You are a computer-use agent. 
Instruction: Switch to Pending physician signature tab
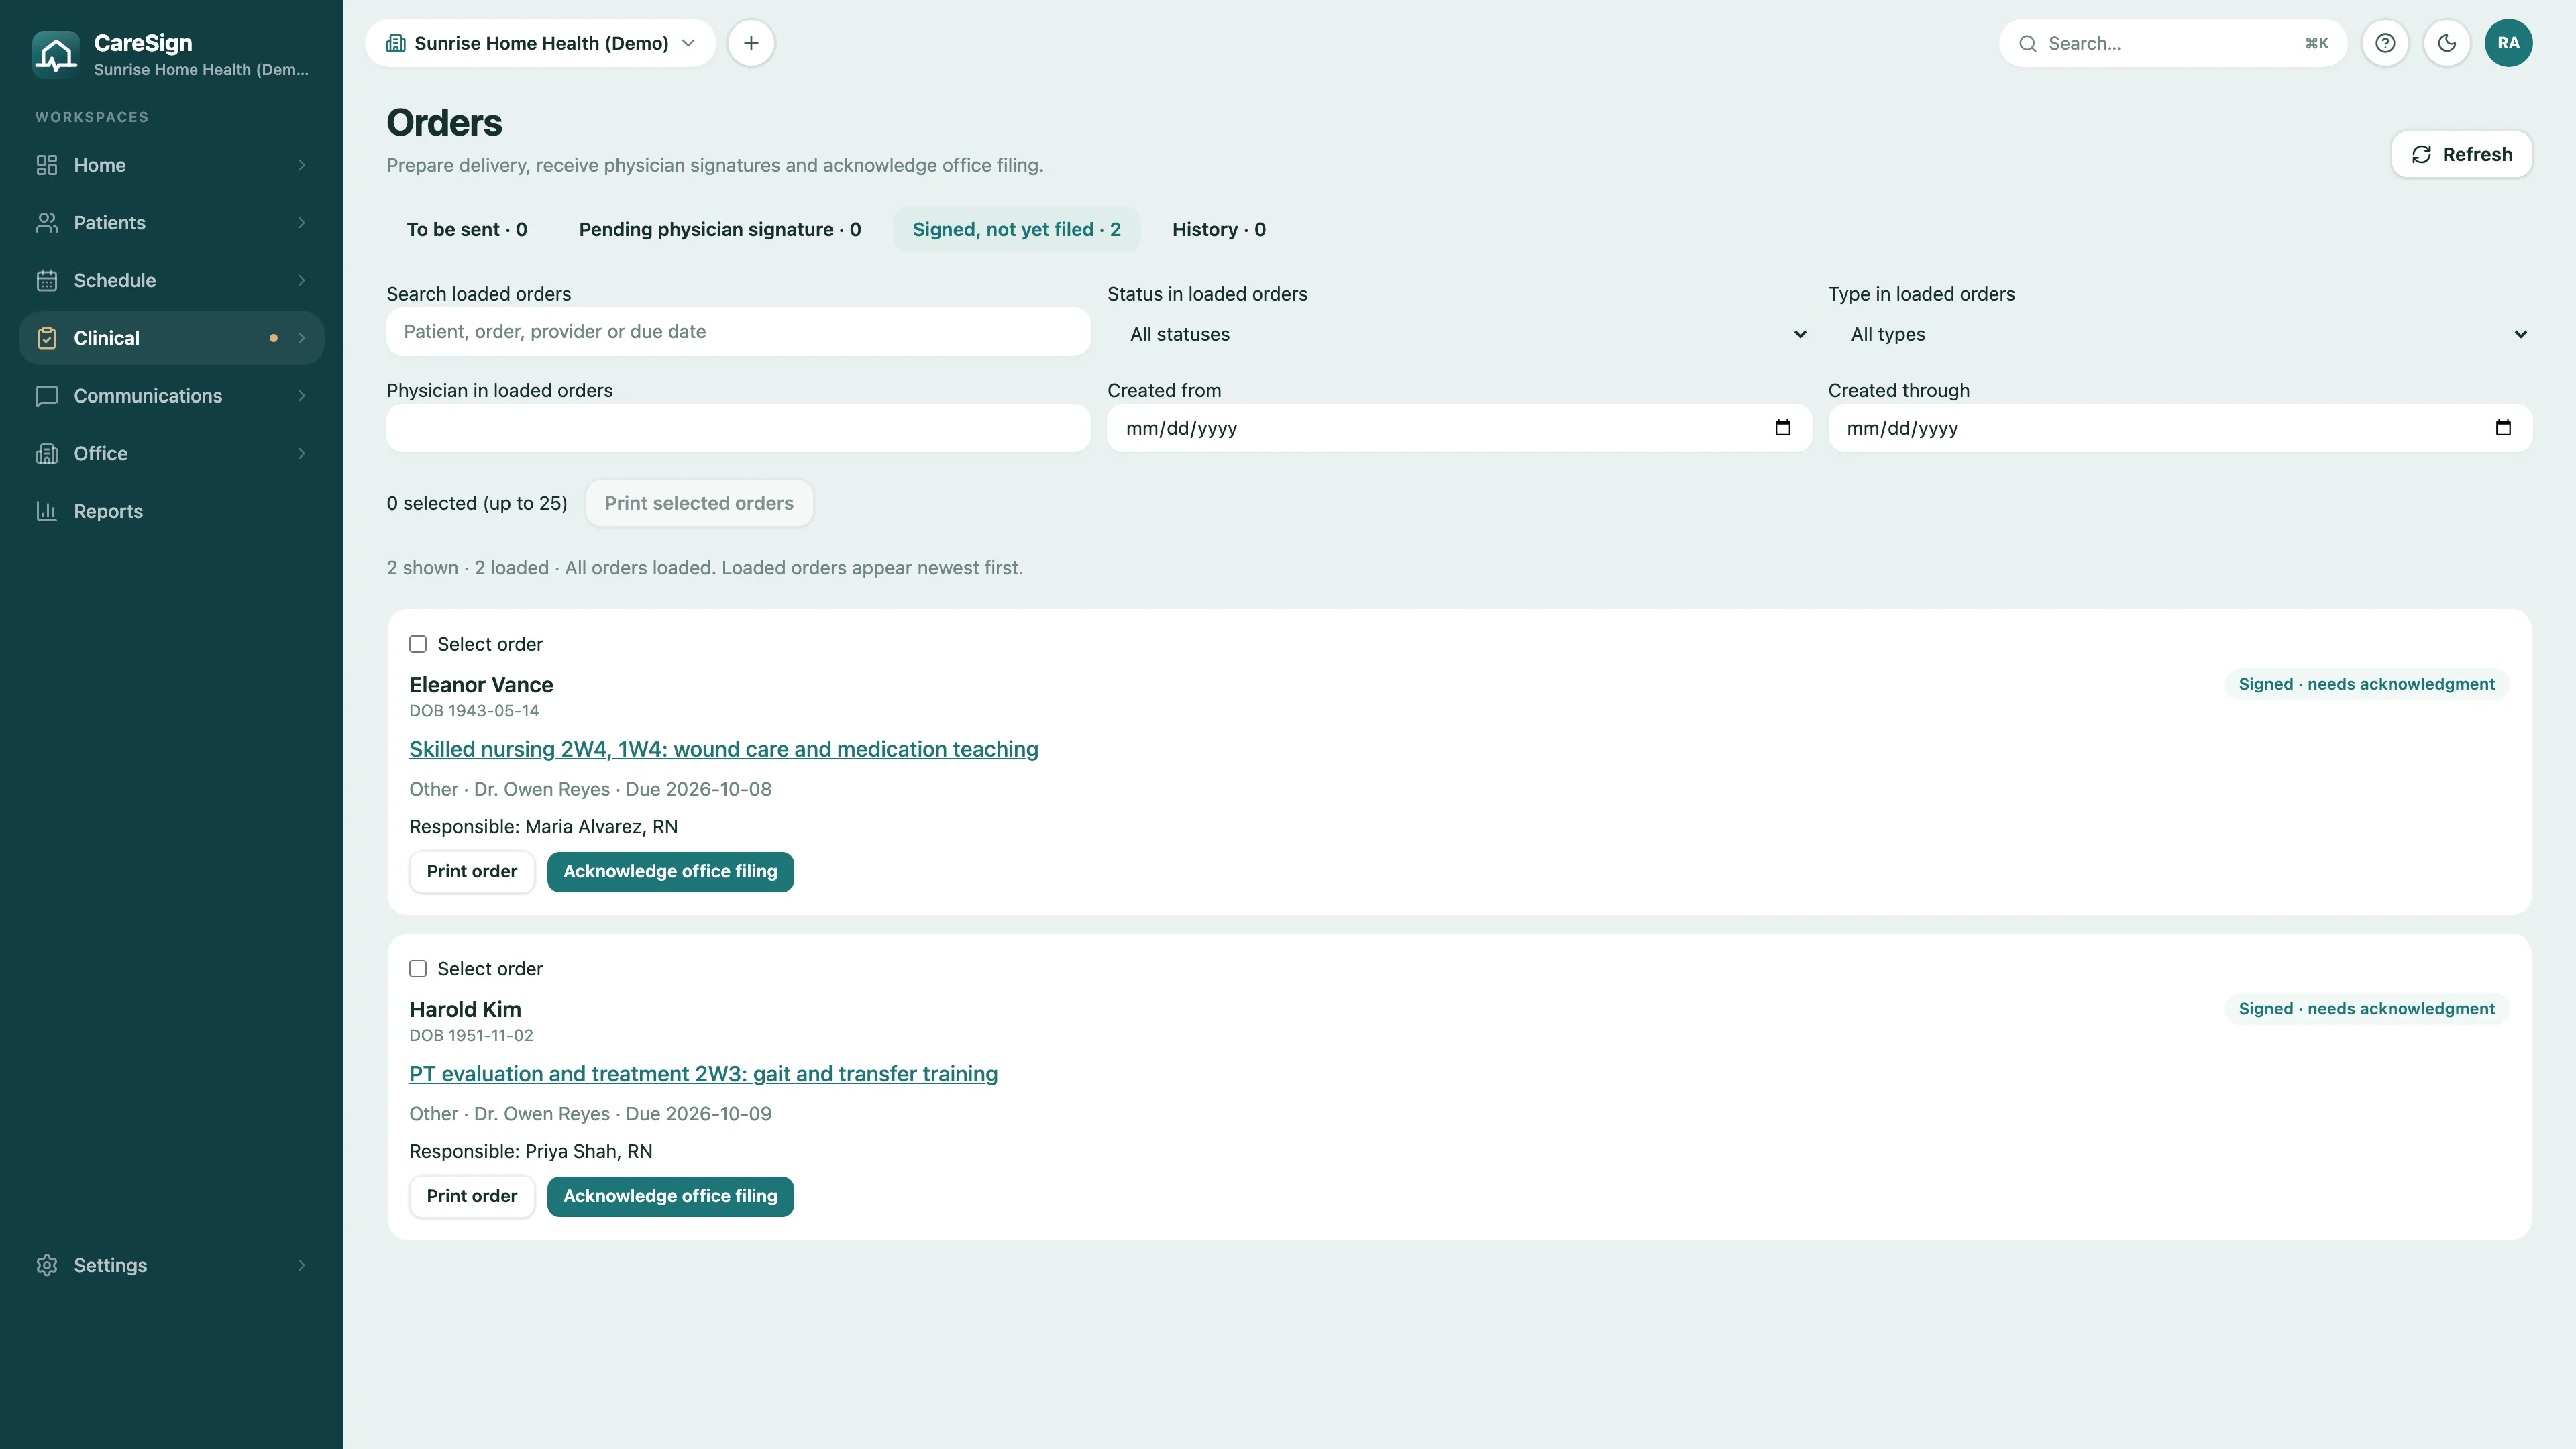coord(720,230)
